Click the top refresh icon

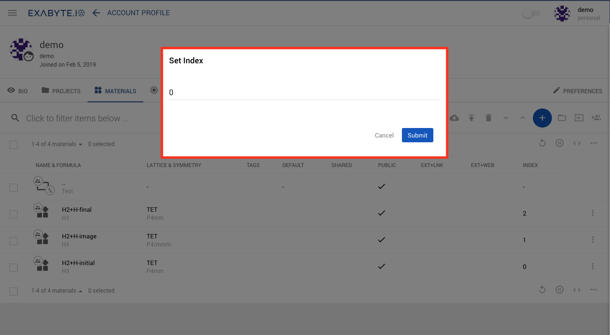[x=542, y=143]
